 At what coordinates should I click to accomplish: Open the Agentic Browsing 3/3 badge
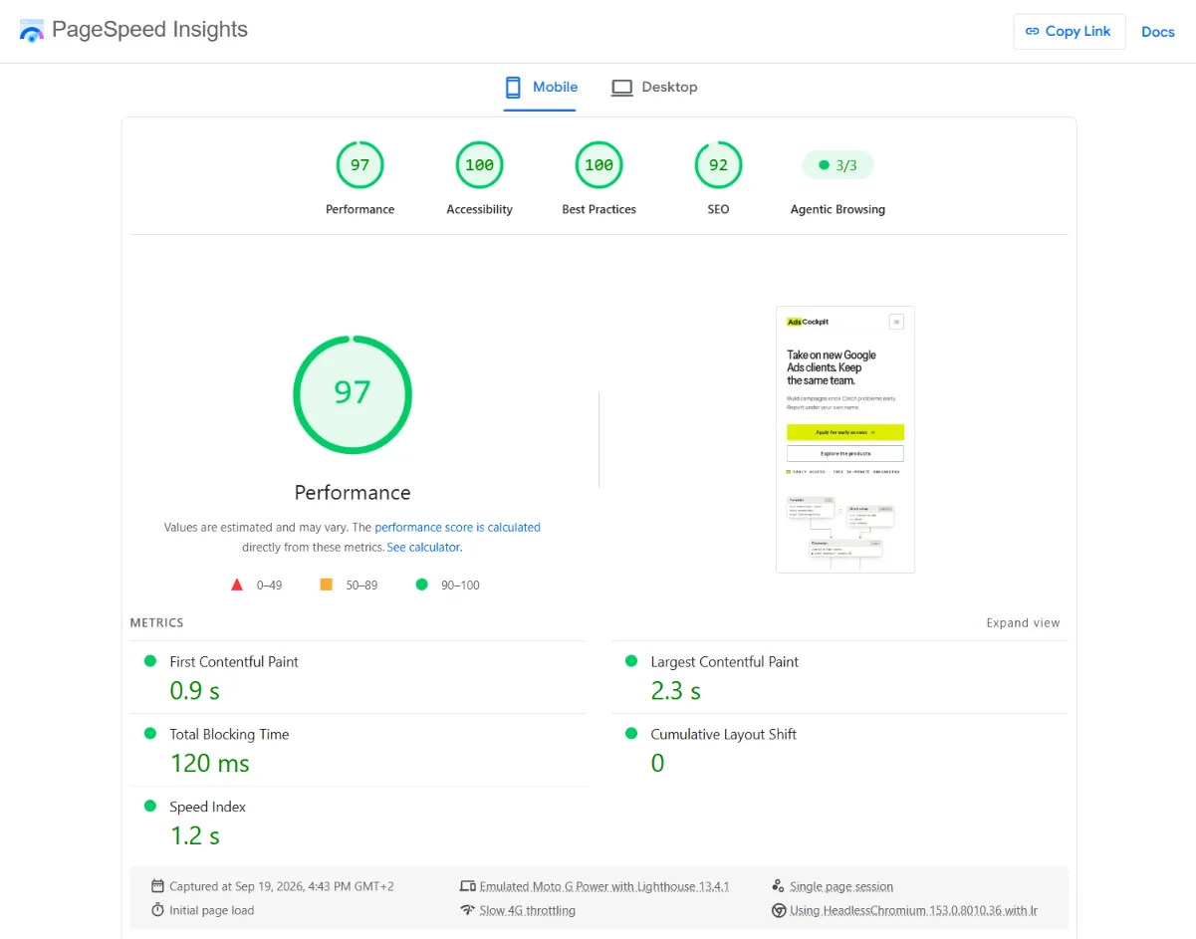[x=837, y=165]
